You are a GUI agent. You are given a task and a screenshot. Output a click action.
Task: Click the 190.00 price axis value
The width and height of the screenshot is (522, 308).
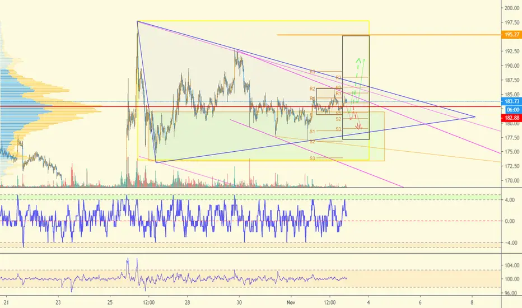(x=512, y=66)
